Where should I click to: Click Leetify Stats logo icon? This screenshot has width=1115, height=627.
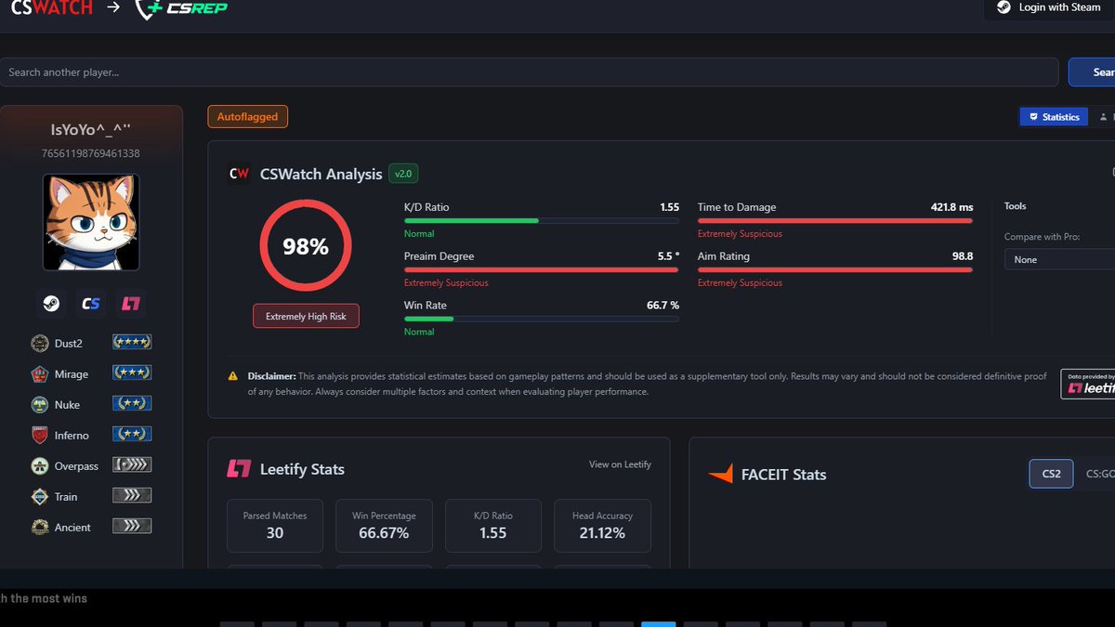click(x=239, y=469)
